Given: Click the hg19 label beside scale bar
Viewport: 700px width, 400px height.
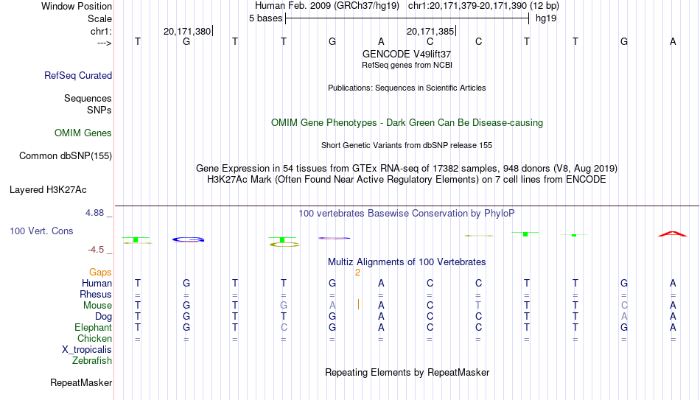Looking at the screenshot, I should tap(546, 18).
